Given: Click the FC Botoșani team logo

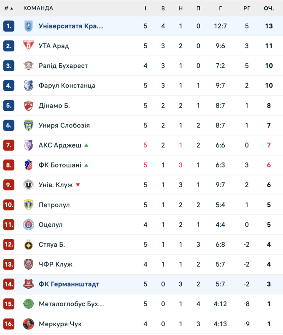Looking at the screenshot, I should coord(28,165).
